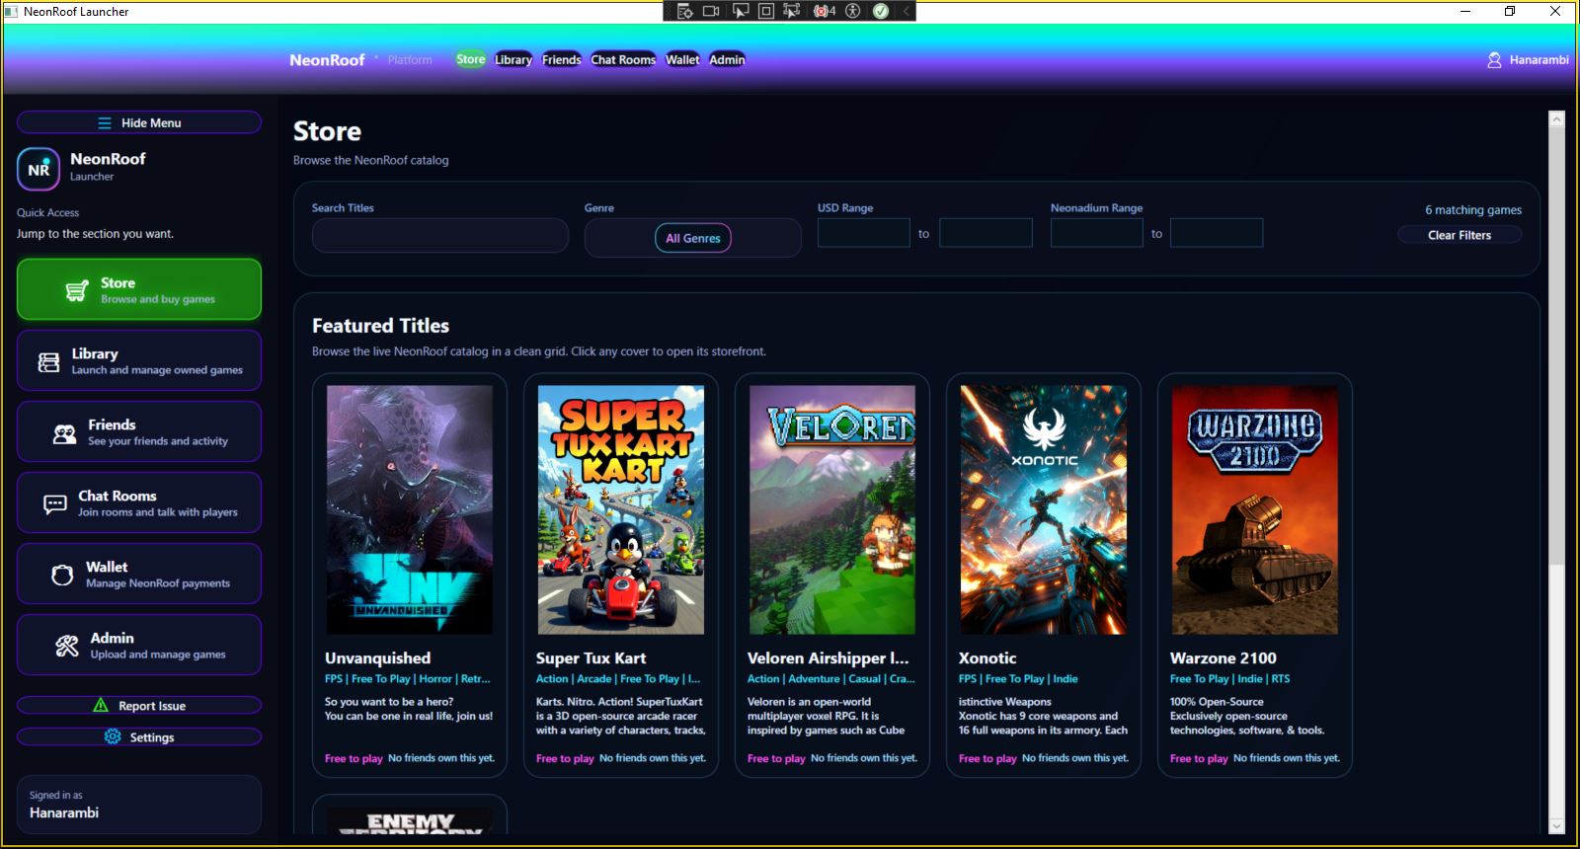Click the video camera icon in debug toolbar

tap(711, 11)
